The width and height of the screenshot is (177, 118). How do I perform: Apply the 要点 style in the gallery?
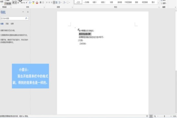click(x=153, y=2)
